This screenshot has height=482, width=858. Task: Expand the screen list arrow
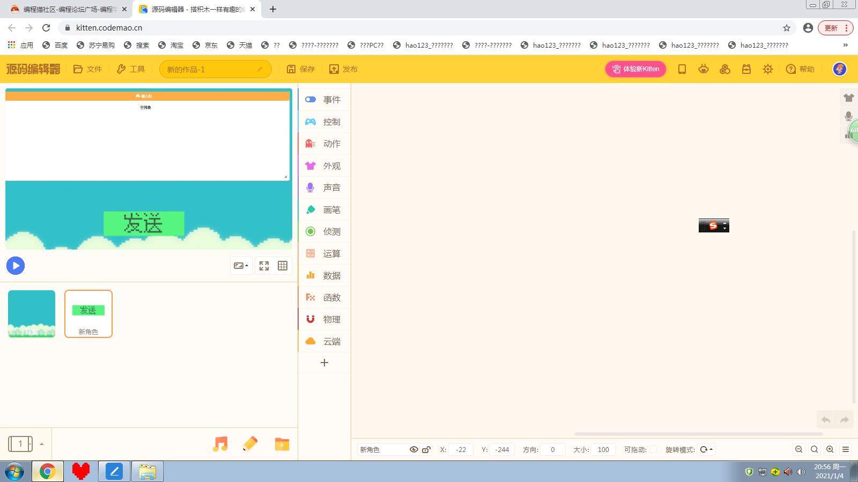42,444
